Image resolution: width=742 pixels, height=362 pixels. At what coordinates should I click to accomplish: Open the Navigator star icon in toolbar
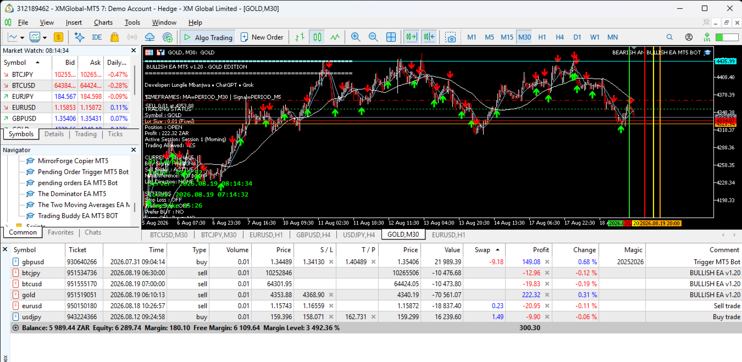click(79, 37)
